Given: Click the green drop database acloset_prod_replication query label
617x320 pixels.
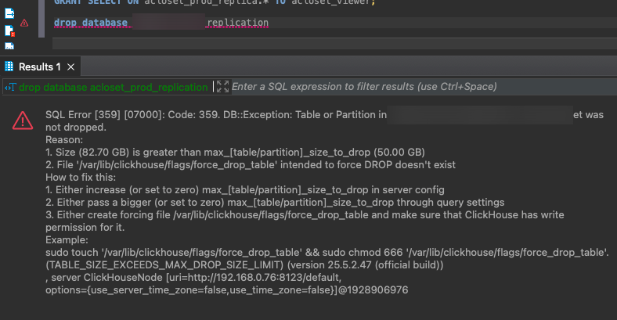Looking at the screenshot, I should coord(113,87).
